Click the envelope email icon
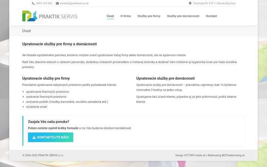 57,3
